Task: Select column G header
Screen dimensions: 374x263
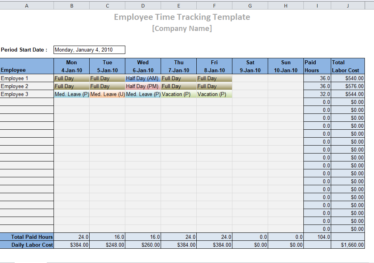Action: [250, 6]
